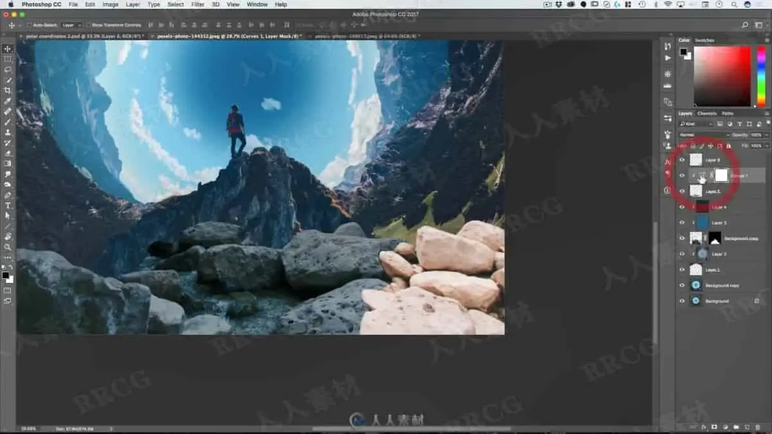Viewport: 772px width, 434px height.
Task: Open the Image menu
Action: click(110, 5)
